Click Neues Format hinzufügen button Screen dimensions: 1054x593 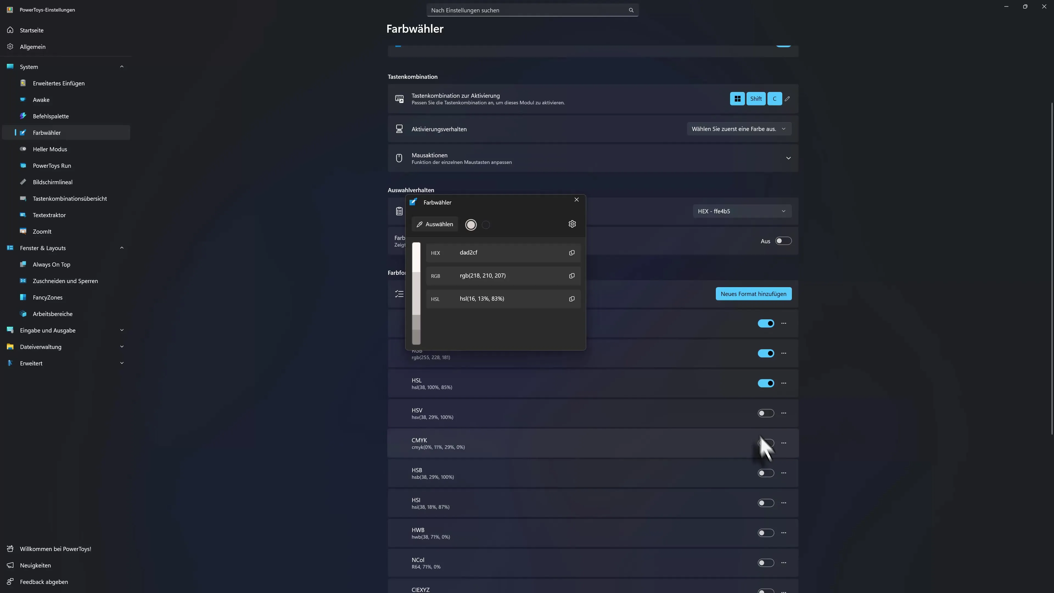(753, 294)
